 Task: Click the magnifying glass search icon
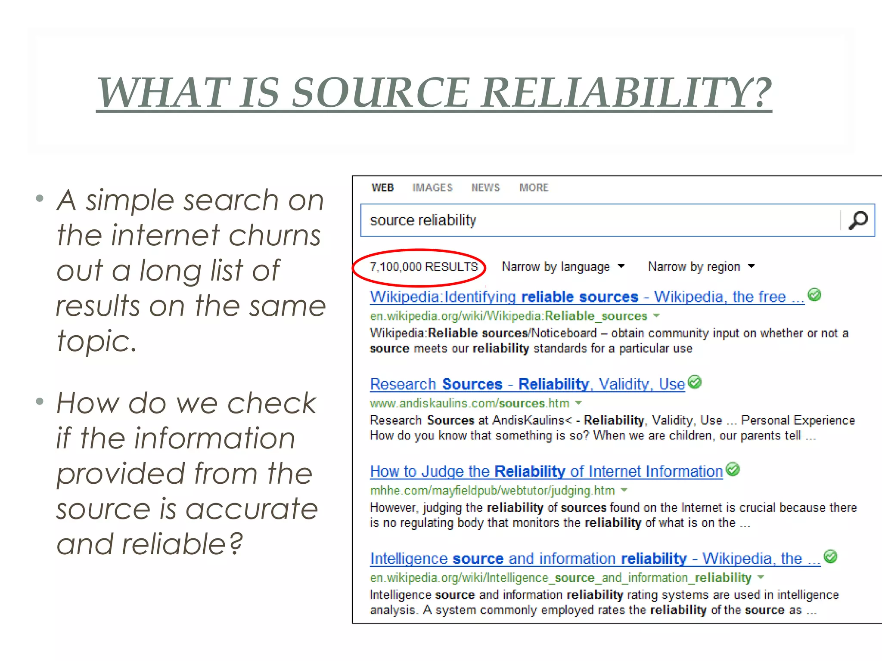click(858, 220)
